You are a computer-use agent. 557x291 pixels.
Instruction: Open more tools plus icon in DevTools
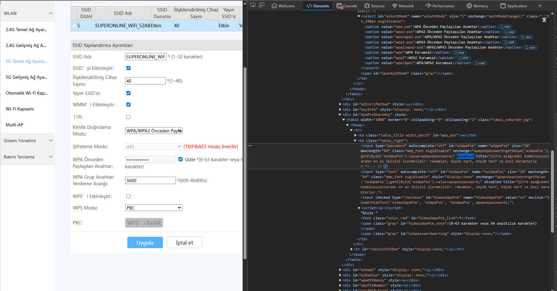[540, 6]
